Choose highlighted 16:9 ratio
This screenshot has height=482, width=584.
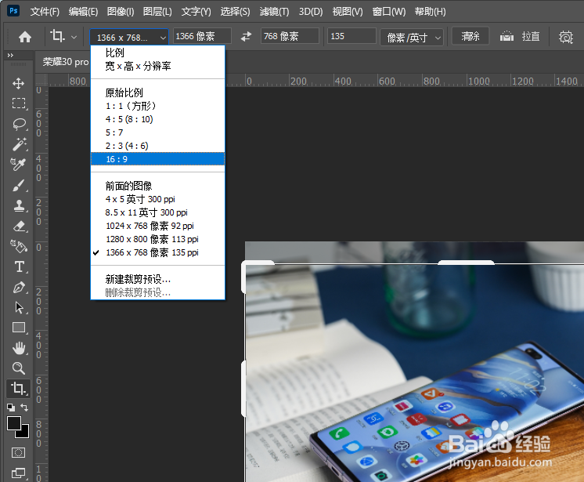click(157, 159)
